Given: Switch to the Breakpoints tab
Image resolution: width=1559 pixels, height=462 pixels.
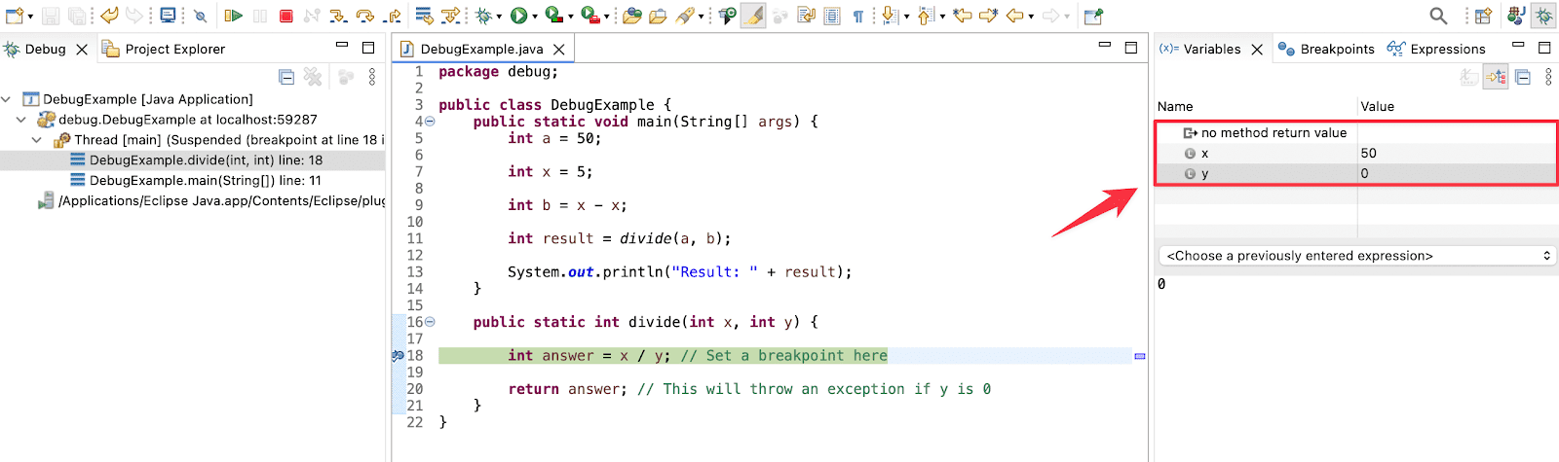Looking at the screenshot, I should pos(1336,49).
